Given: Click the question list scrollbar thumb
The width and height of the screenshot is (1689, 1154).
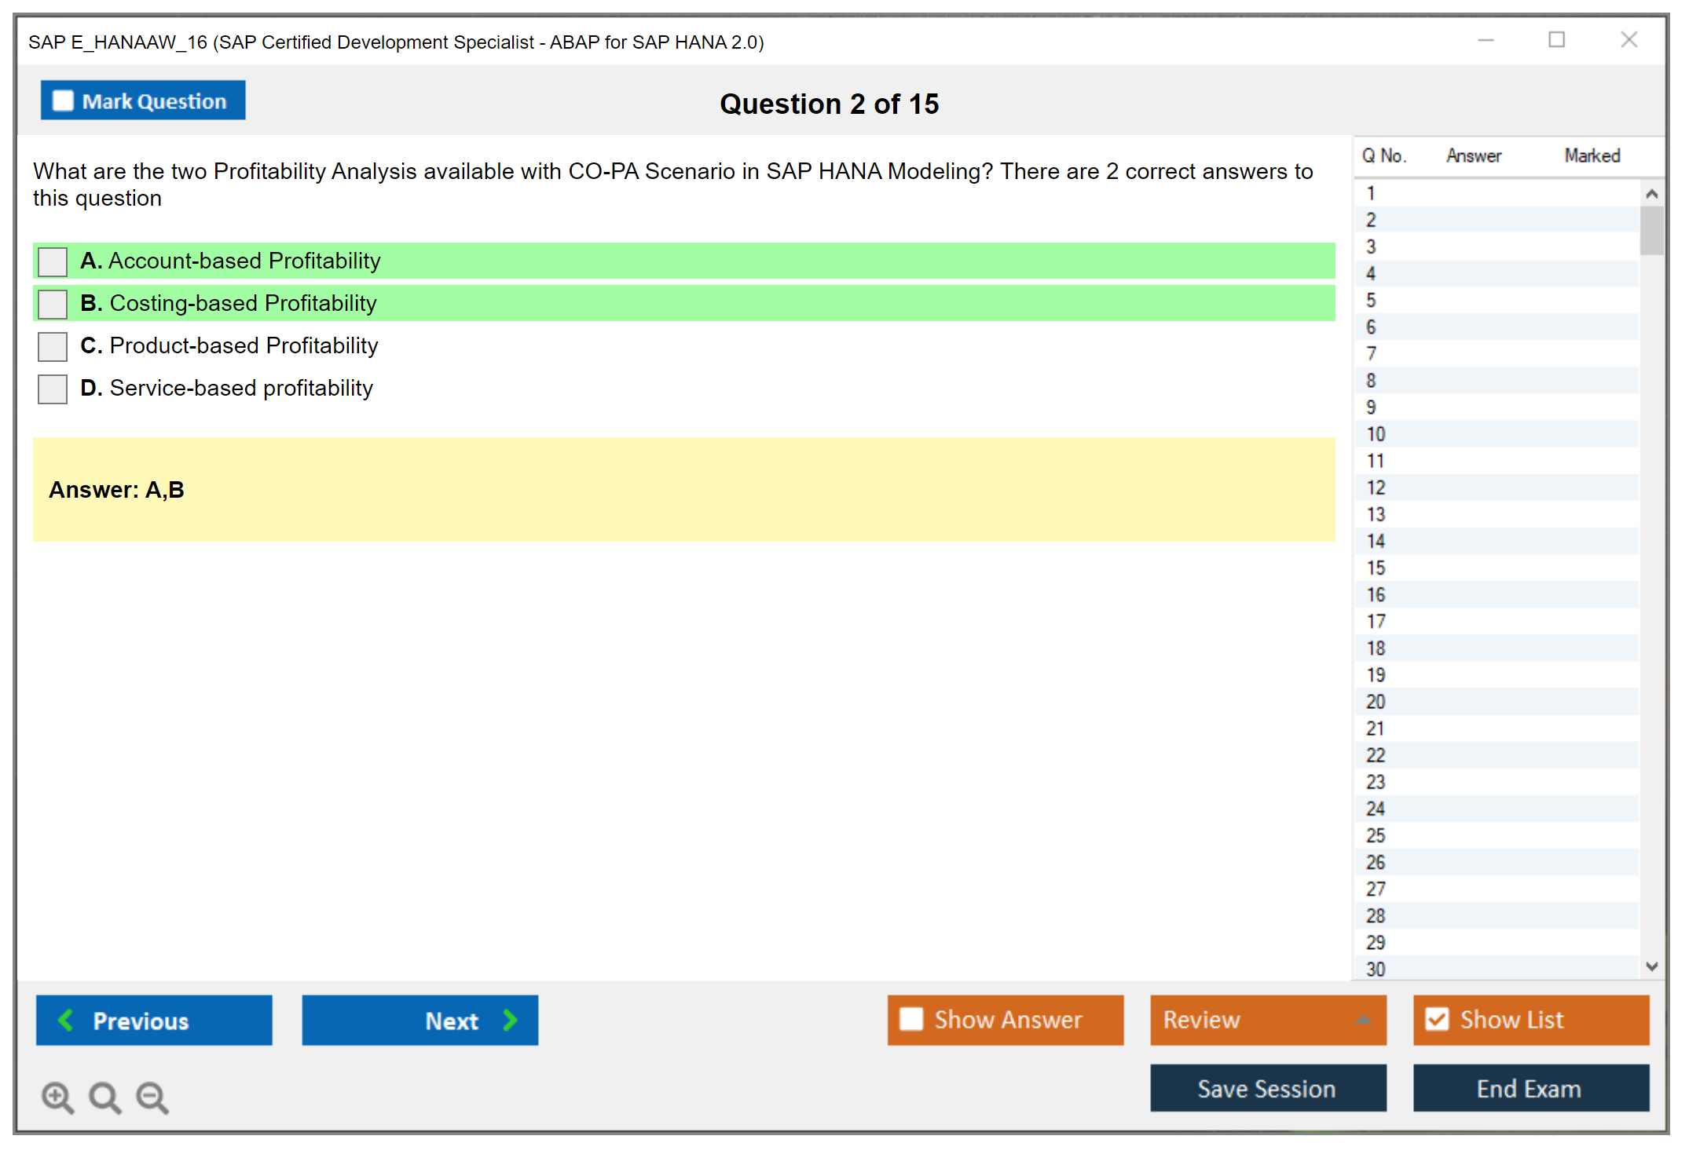Looking at the screenshot, I should (1651, 231).
